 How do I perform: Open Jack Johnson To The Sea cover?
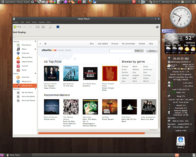pos(71,73)
